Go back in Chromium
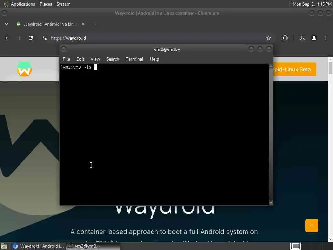Screen dimensions: 333x250 [7, 38]
